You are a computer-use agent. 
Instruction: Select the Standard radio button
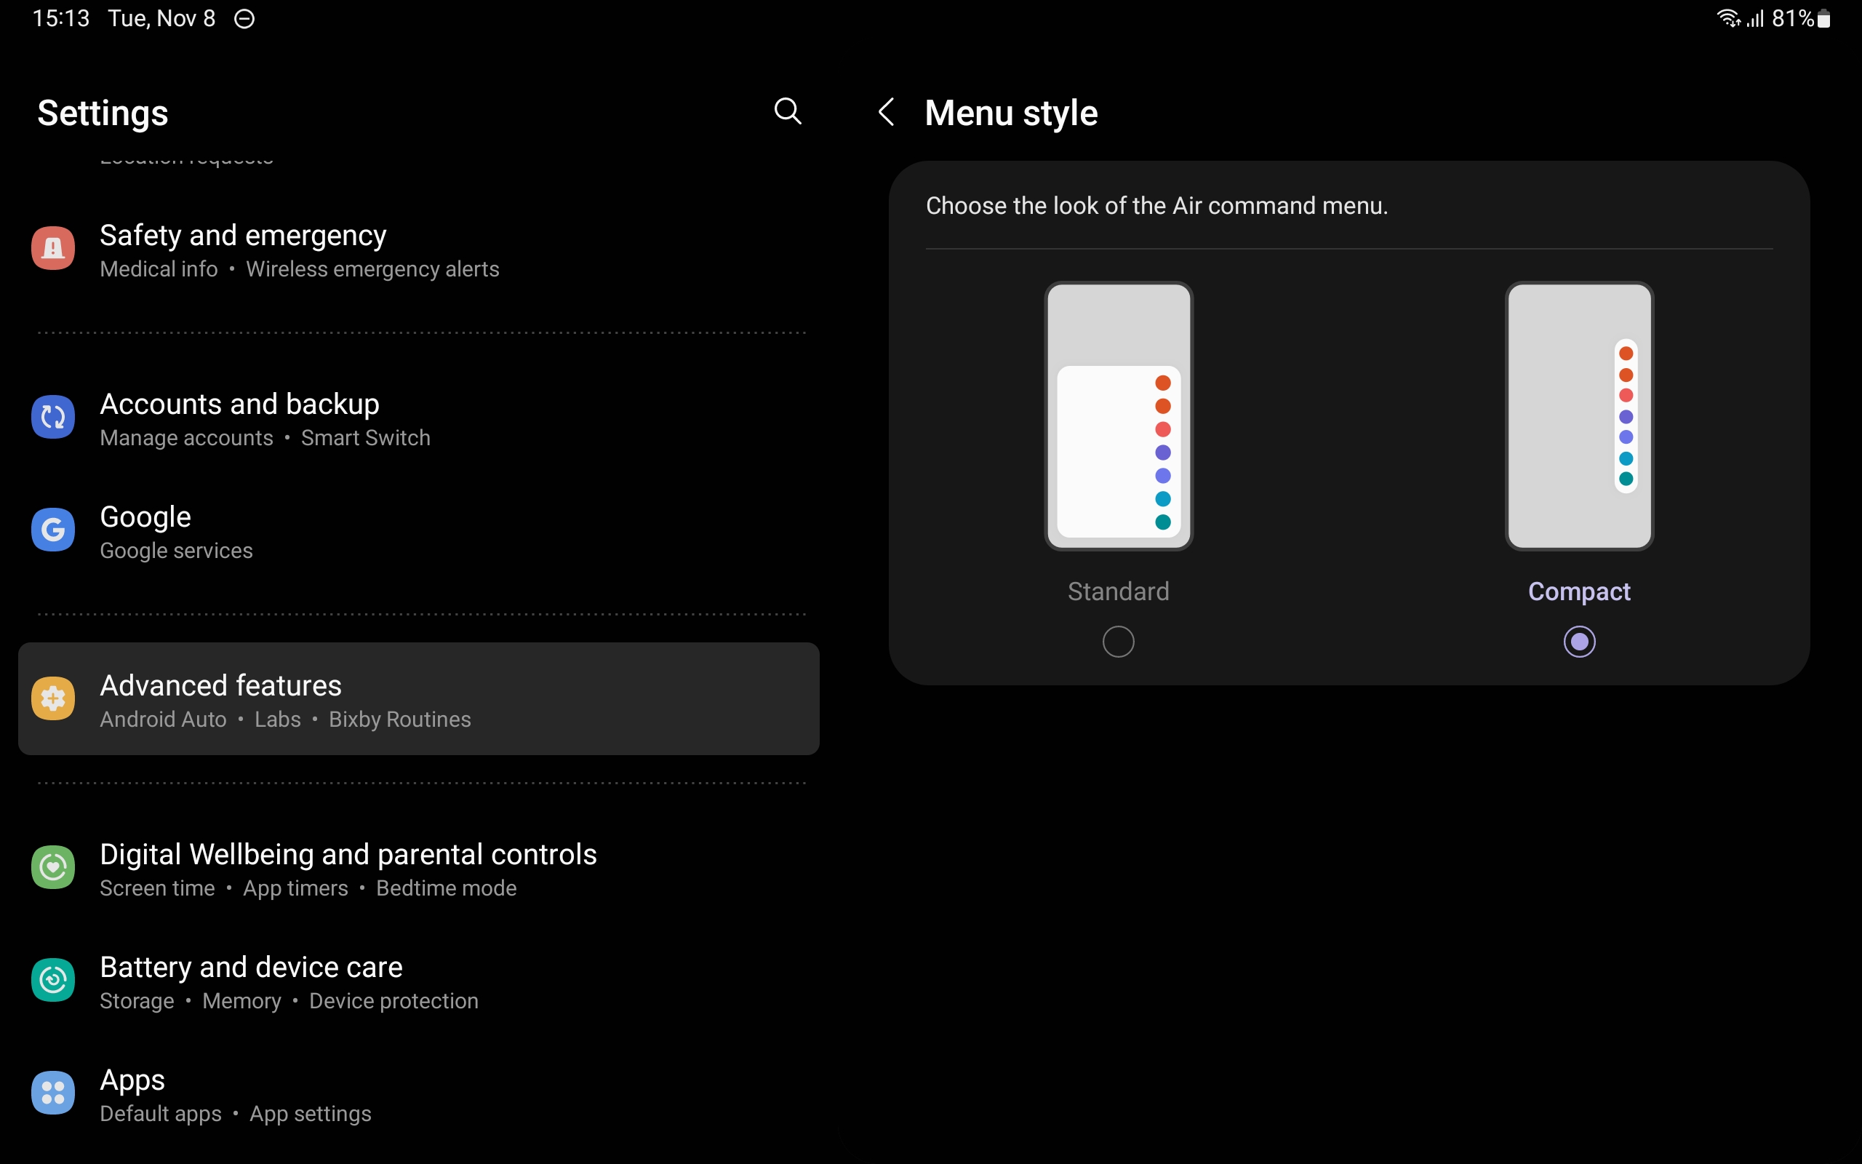pos(1118,641)
